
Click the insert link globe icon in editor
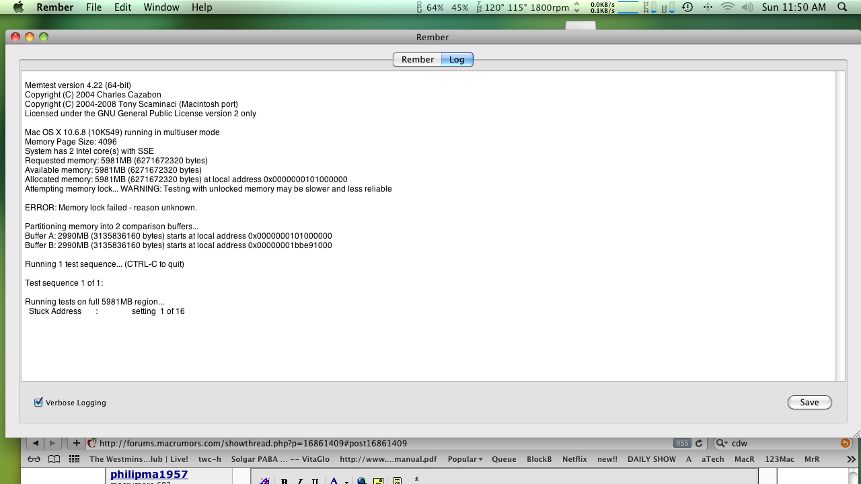click(x=362, y=481)
